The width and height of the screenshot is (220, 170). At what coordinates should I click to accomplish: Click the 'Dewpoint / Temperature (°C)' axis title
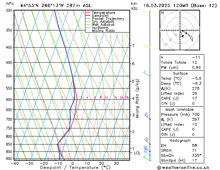[x=75, y=168]
